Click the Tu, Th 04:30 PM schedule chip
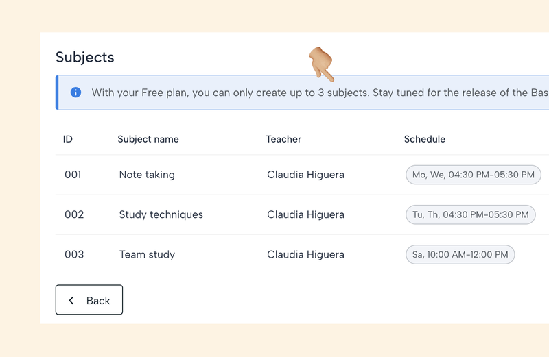 coord(471,214)
